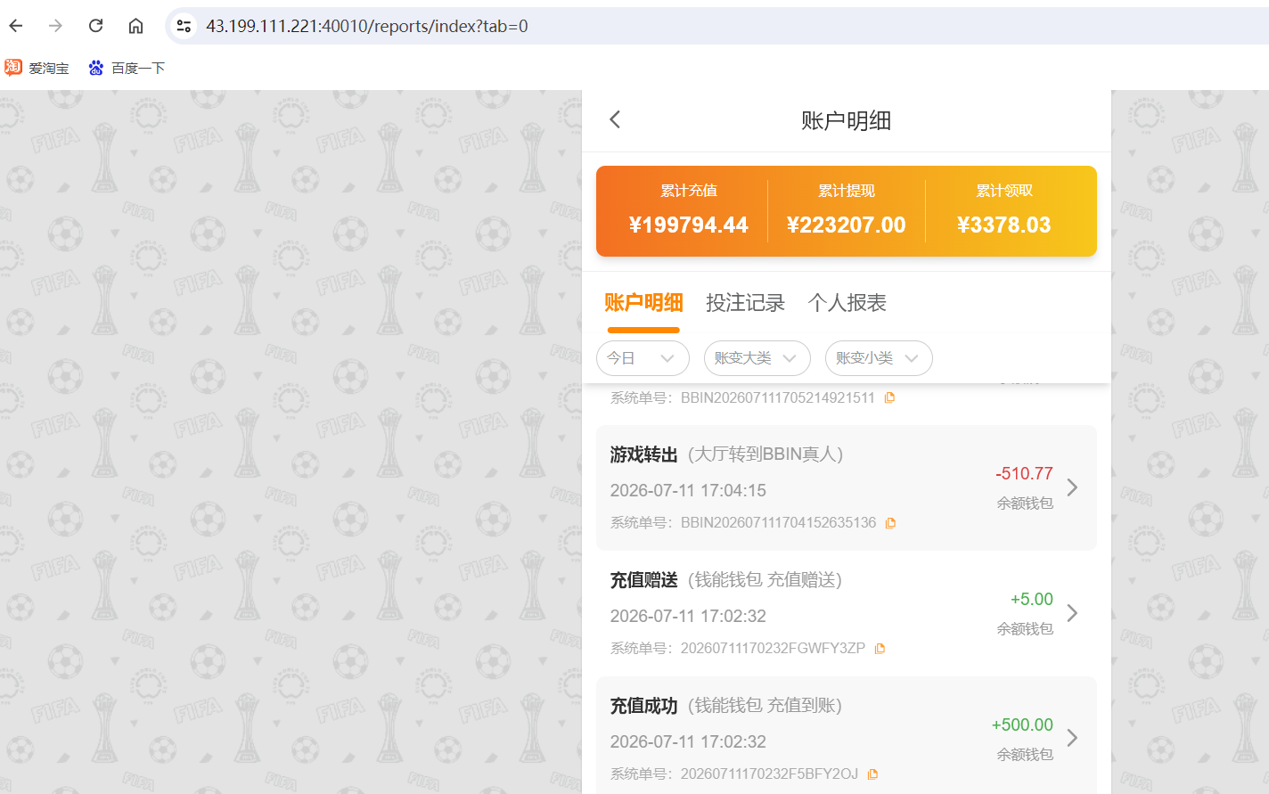
Task: Copy order number BBIN202607111704152635136
Action: pos(890,523)
